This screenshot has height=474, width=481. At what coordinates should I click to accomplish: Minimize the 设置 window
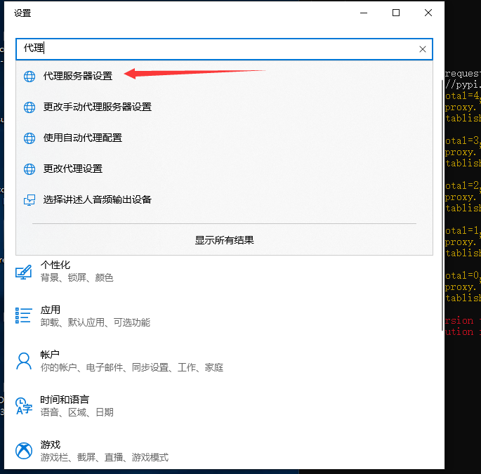(x=364, y=13)
